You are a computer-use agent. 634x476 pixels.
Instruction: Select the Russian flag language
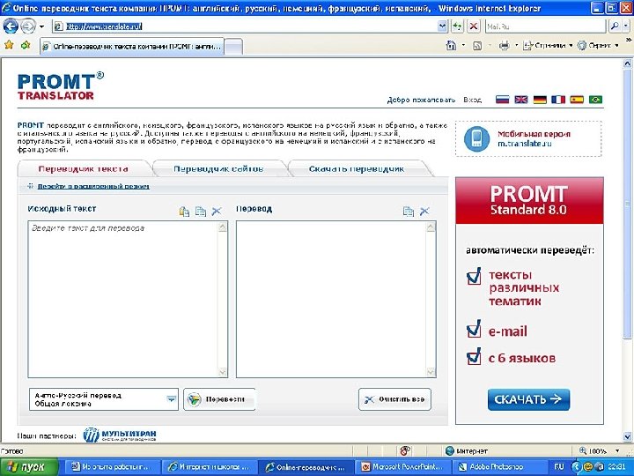coord(502,100)
